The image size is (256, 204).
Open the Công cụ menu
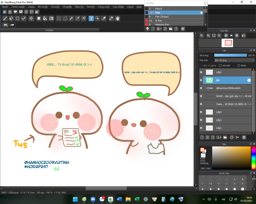coord(103,7)
